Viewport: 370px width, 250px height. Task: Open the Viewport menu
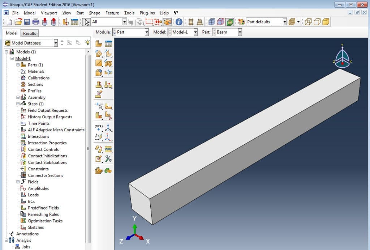pos(49,13)
